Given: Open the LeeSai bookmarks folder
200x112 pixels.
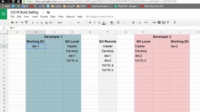Looking at the screenshot, I should click(56, 6).
